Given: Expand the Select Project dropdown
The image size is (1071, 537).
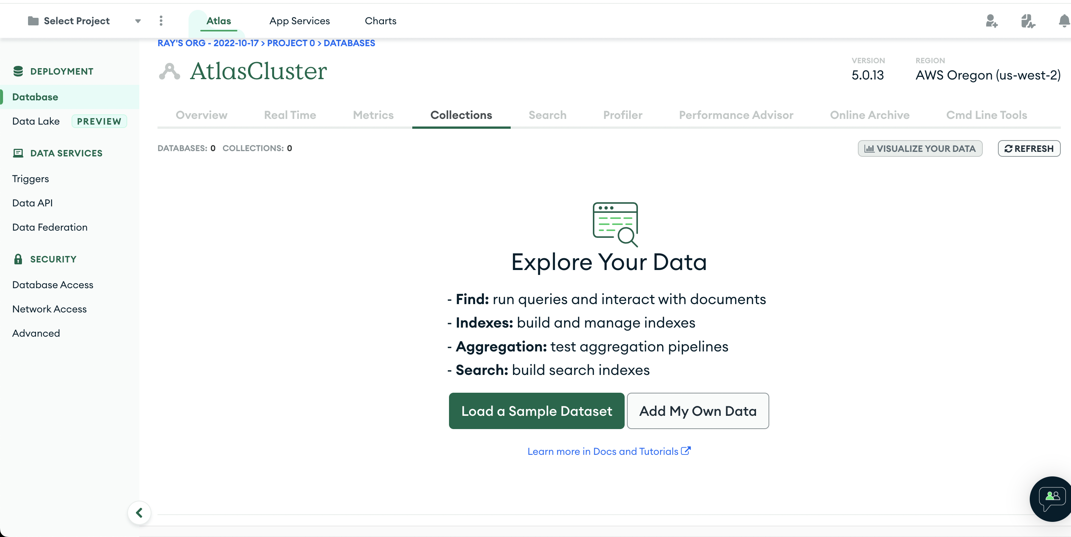Looking at the screenshot, I should pos(138,21).
